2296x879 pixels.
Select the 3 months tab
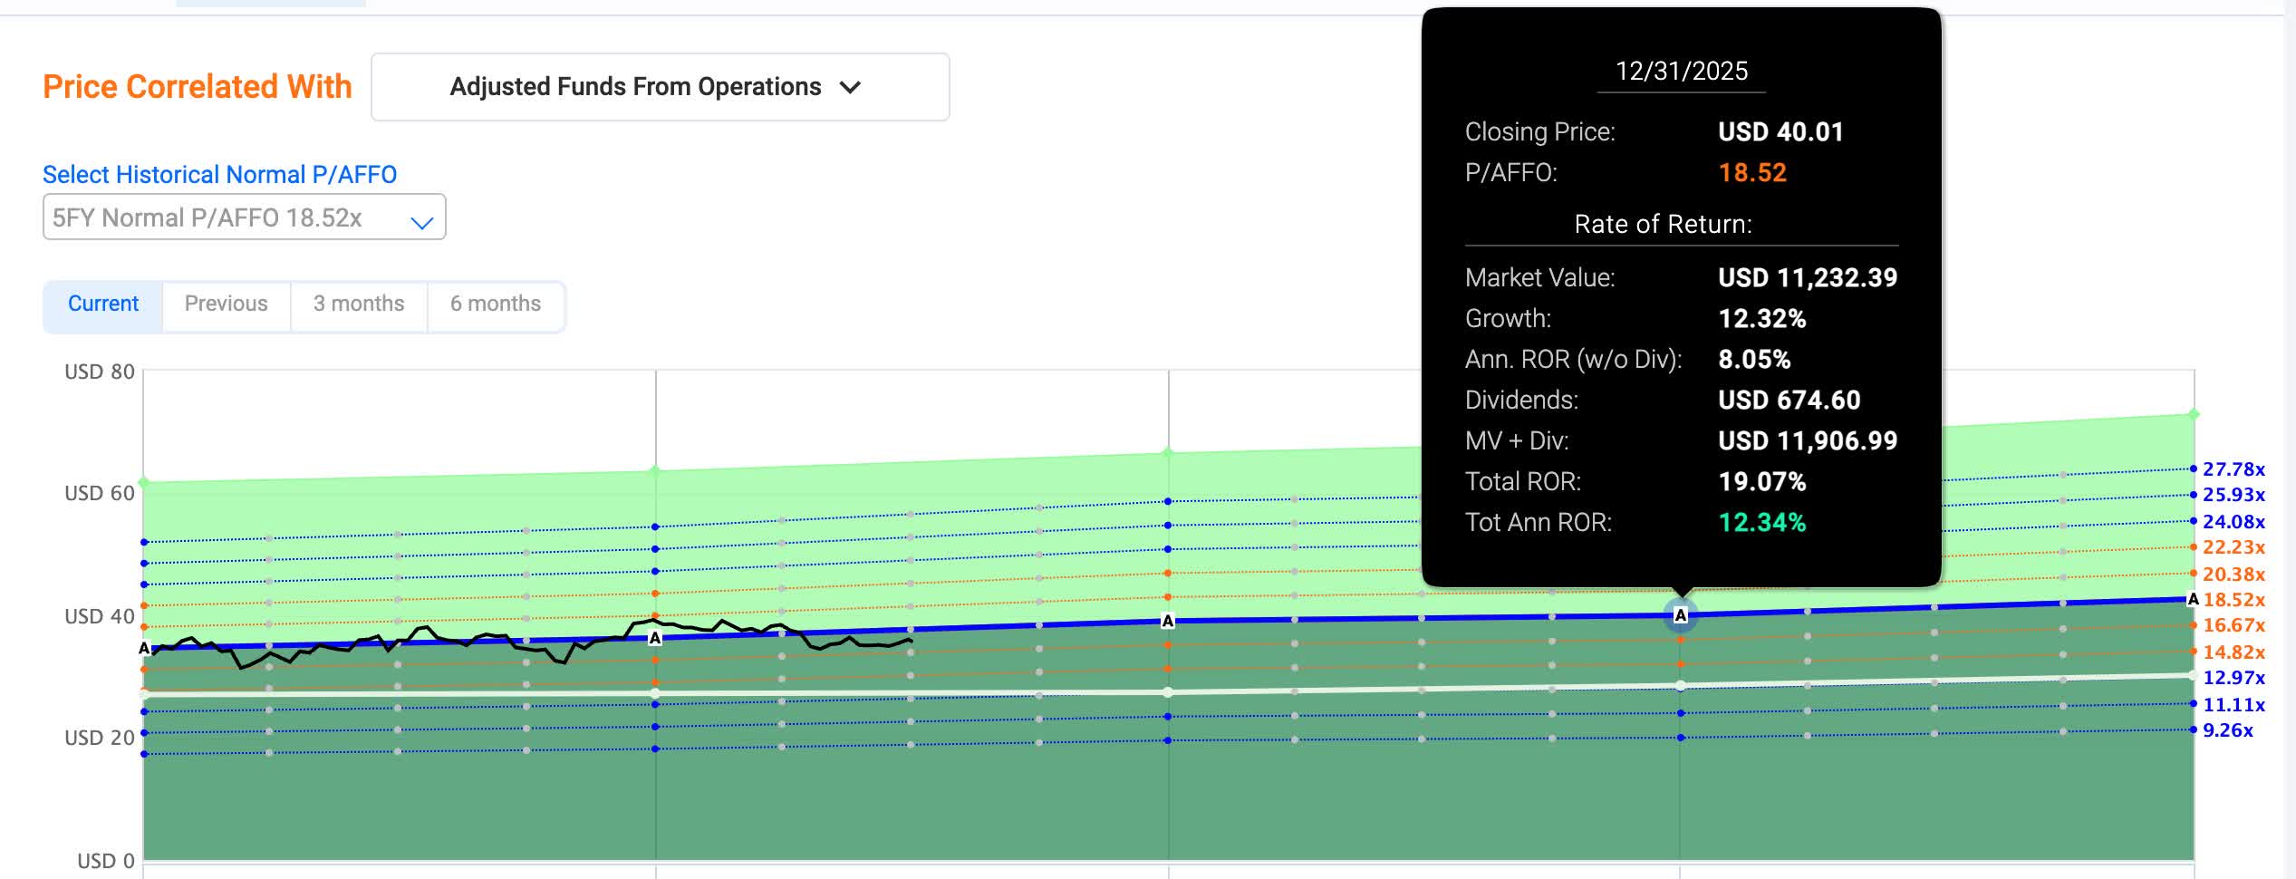(358, 304)
